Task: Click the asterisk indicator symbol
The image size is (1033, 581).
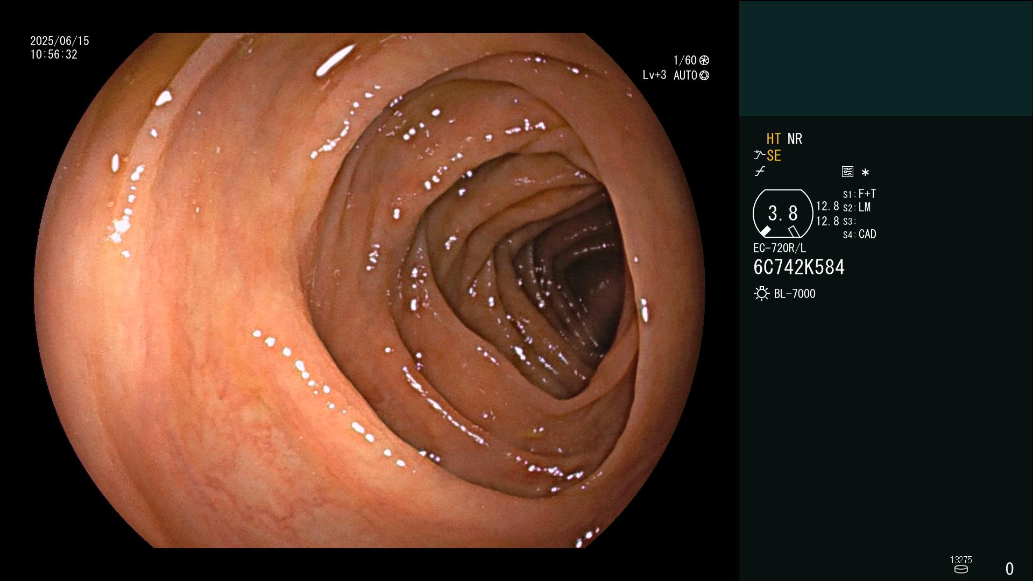Action: pyautogui.click(x=865, y=173)
